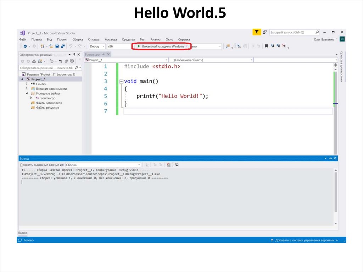This screenshot has width=363, height=272.
Task: Click Home icon in Solution Explorer toolbar
Action: (x=34, y=61)
